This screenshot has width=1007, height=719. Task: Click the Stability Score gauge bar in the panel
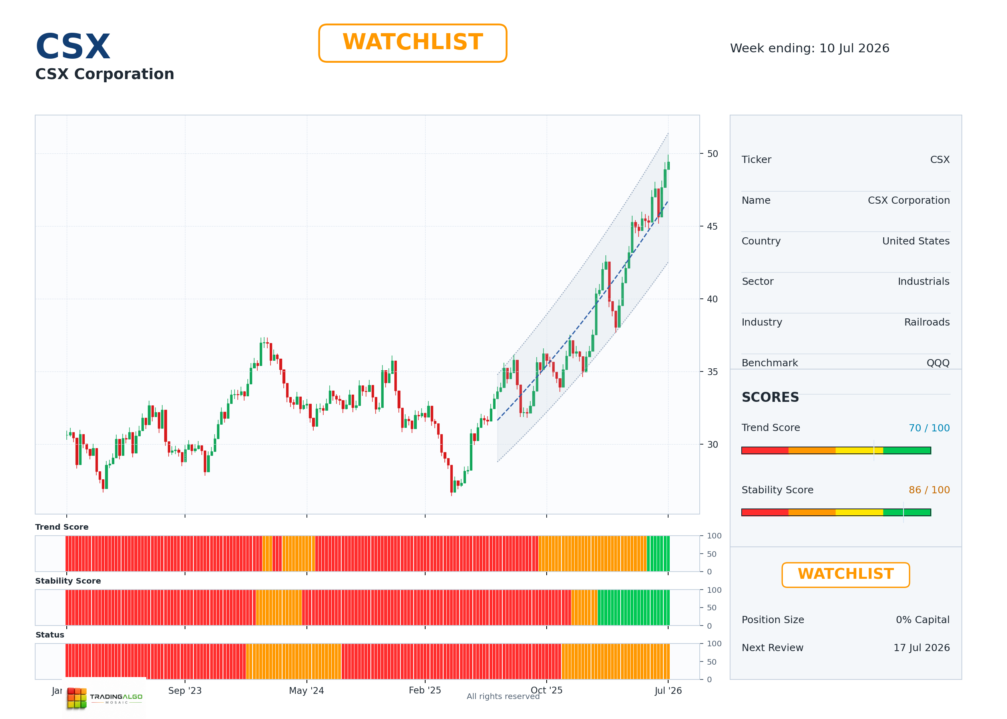click(x=836, y=512)
